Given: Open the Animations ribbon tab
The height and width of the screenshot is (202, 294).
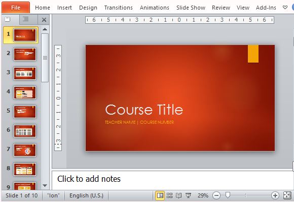Looking at the screenshot, I should coord(154,8).
